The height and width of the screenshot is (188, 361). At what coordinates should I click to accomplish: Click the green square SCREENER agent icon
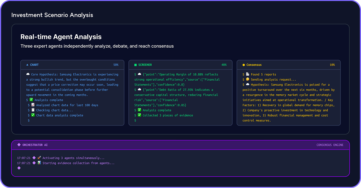click(135, 65)
